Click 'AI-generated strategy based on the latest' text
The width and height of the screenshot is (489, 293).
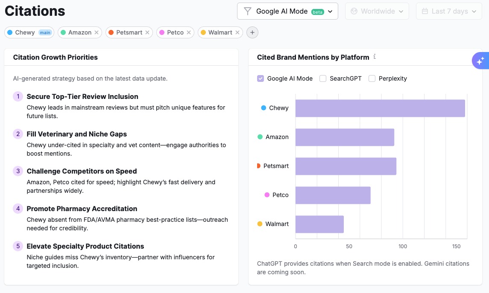click(90, 78)
